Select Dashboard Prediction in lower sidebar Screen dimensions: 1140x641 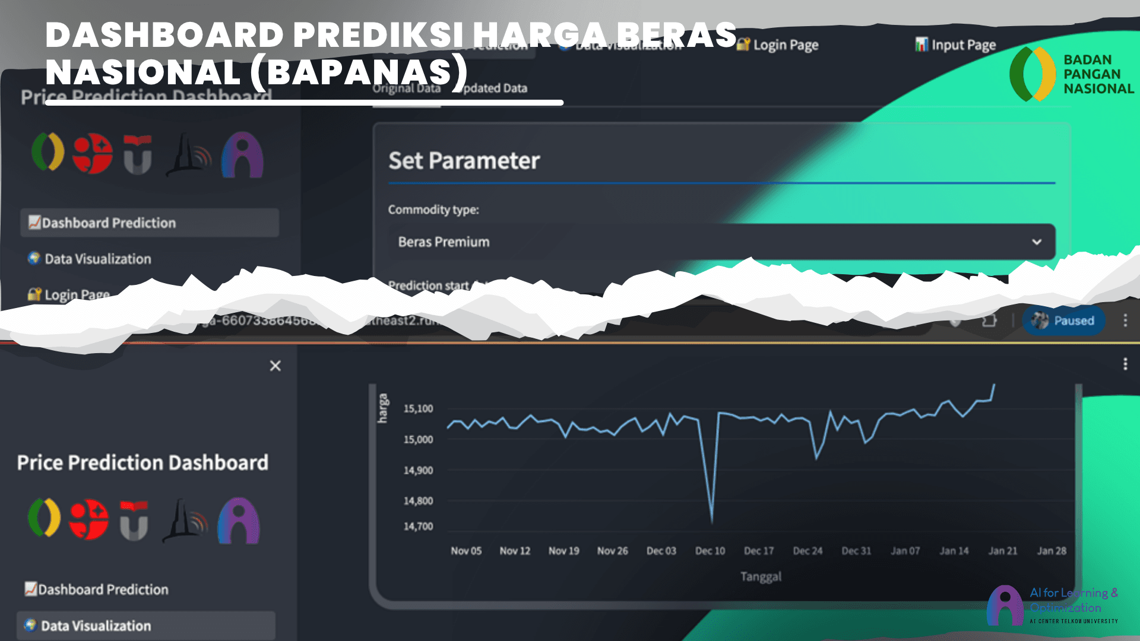(x=96, y=589)
